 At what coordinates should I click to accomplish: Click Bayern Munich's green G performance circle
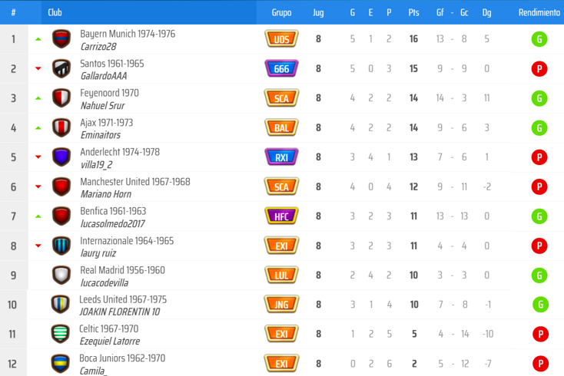(x=539, y=39)
